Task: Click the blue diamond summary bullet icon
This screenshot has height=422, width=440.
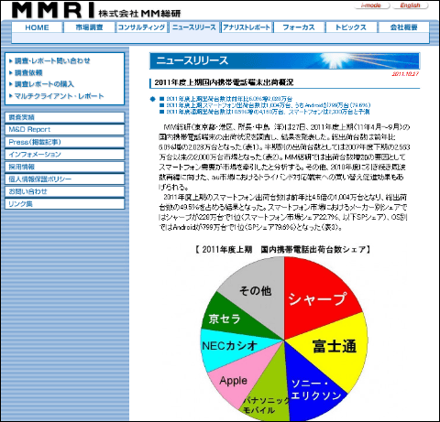Action: [153, 99]
